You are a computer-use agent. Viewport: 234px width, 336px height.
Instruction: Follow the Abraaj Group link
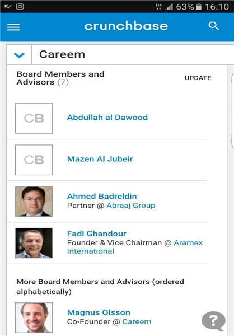coord(131,206)
